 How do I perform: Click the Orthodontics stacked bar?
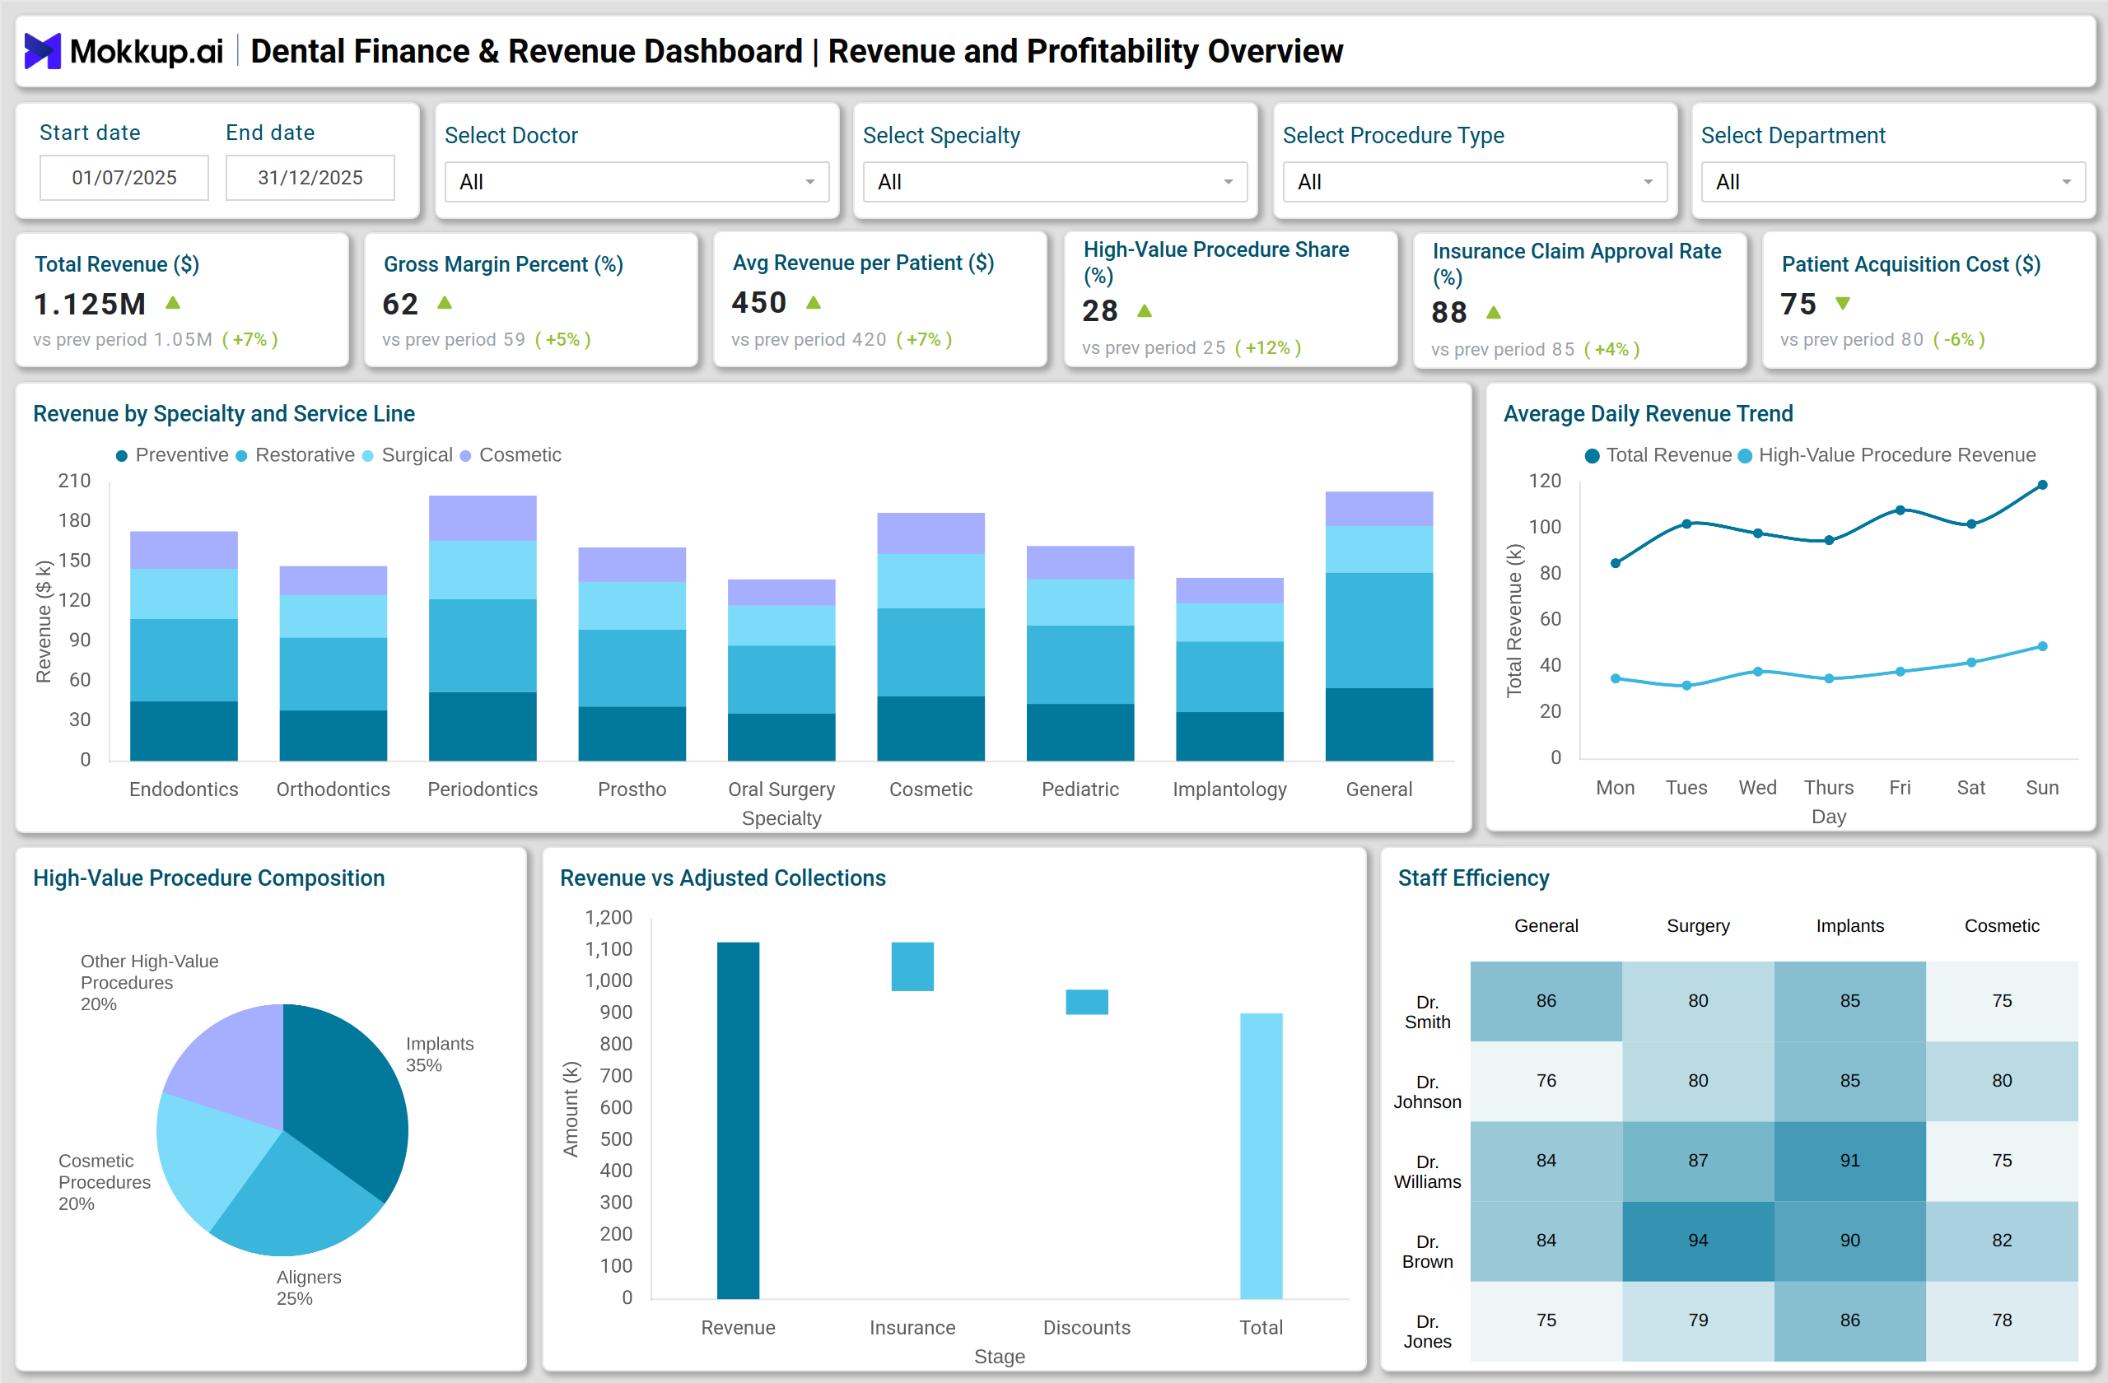[x=333, y=664]
